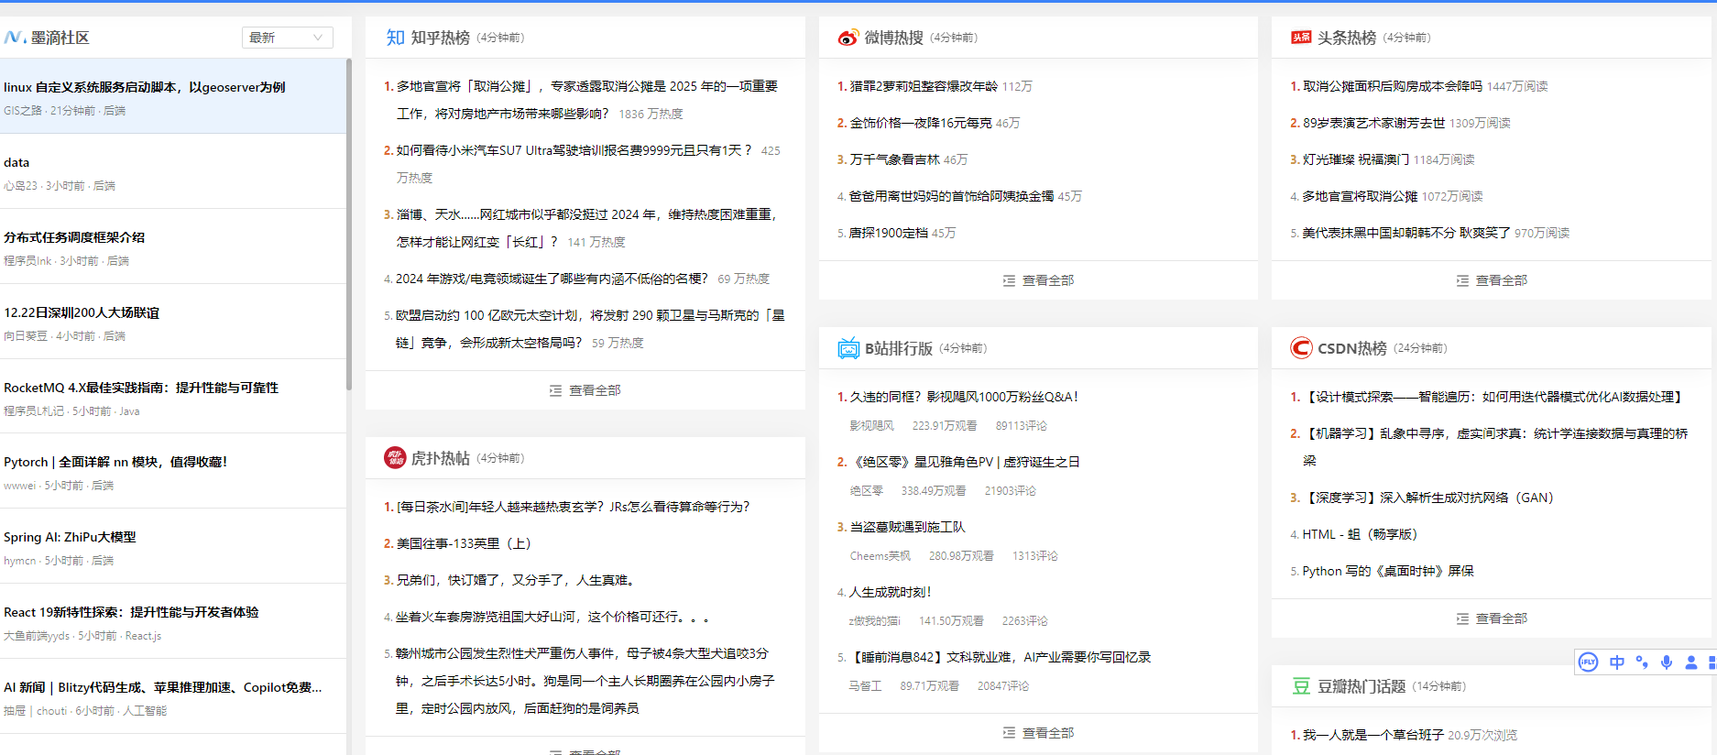Open the IME user account icon
Image resolution: width=1717 pixels, height=755 pixels.
pos(1691,662)
